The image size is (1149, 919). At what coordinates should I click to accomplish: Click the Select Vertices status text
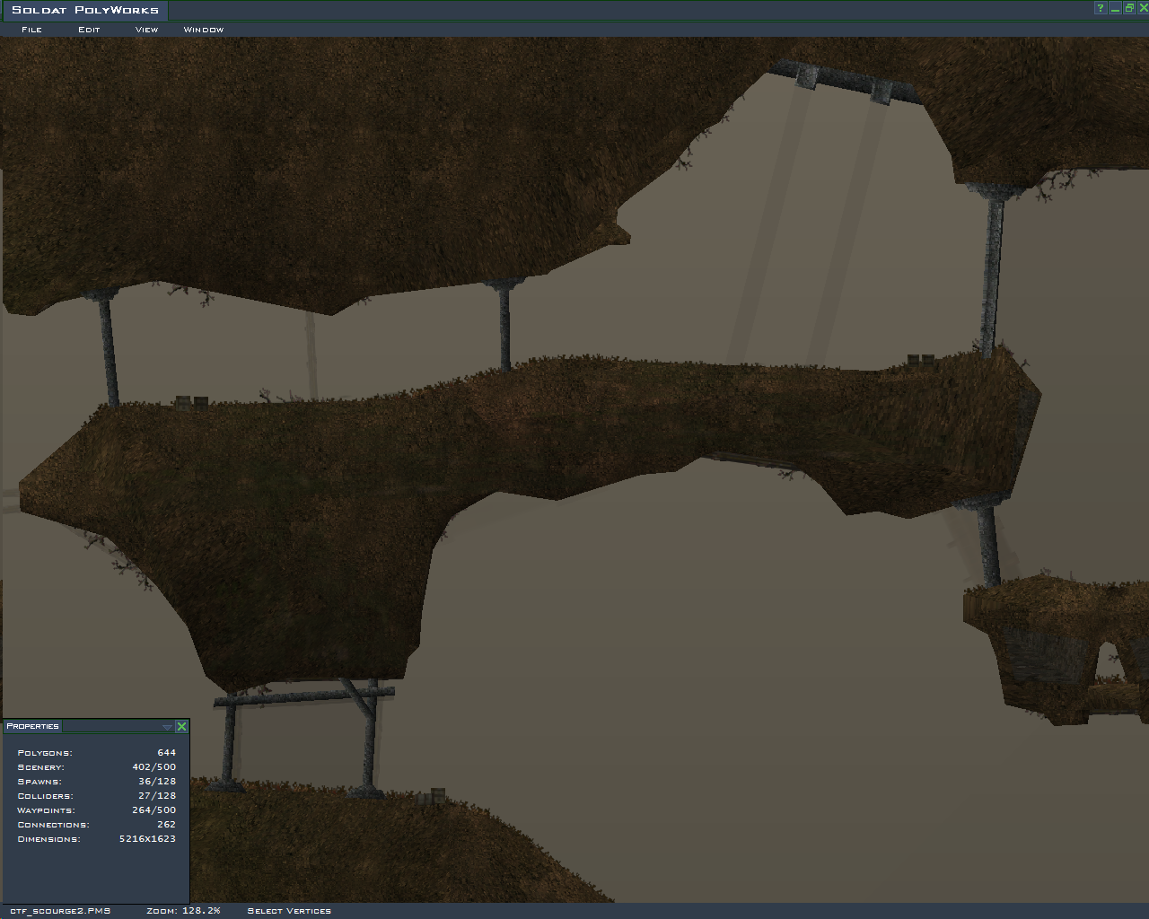click(289, 911)
